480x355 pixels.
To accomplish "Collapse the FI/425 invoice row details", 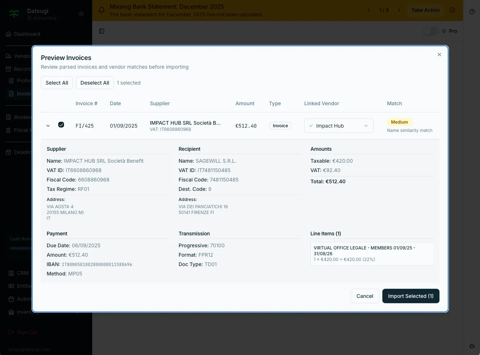I will [x=48, y=126].
